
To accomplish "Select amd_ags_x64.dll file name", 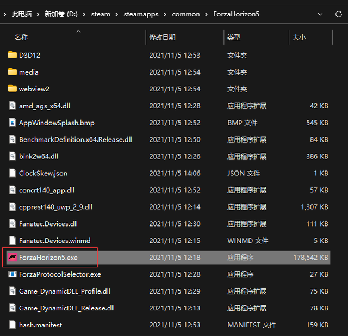I will point(45,106).
